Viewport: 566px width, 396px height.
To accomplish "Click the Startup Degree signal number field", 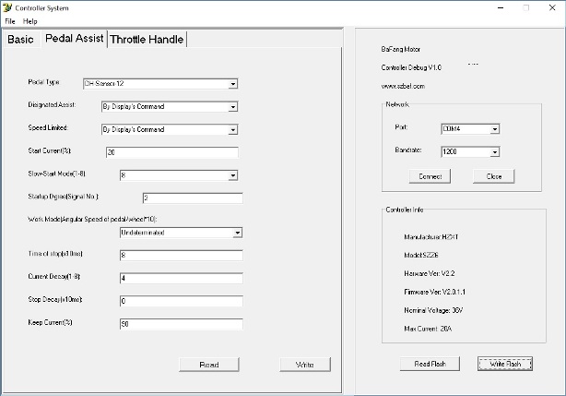I will pyautogui.click(x=193, y=198).
